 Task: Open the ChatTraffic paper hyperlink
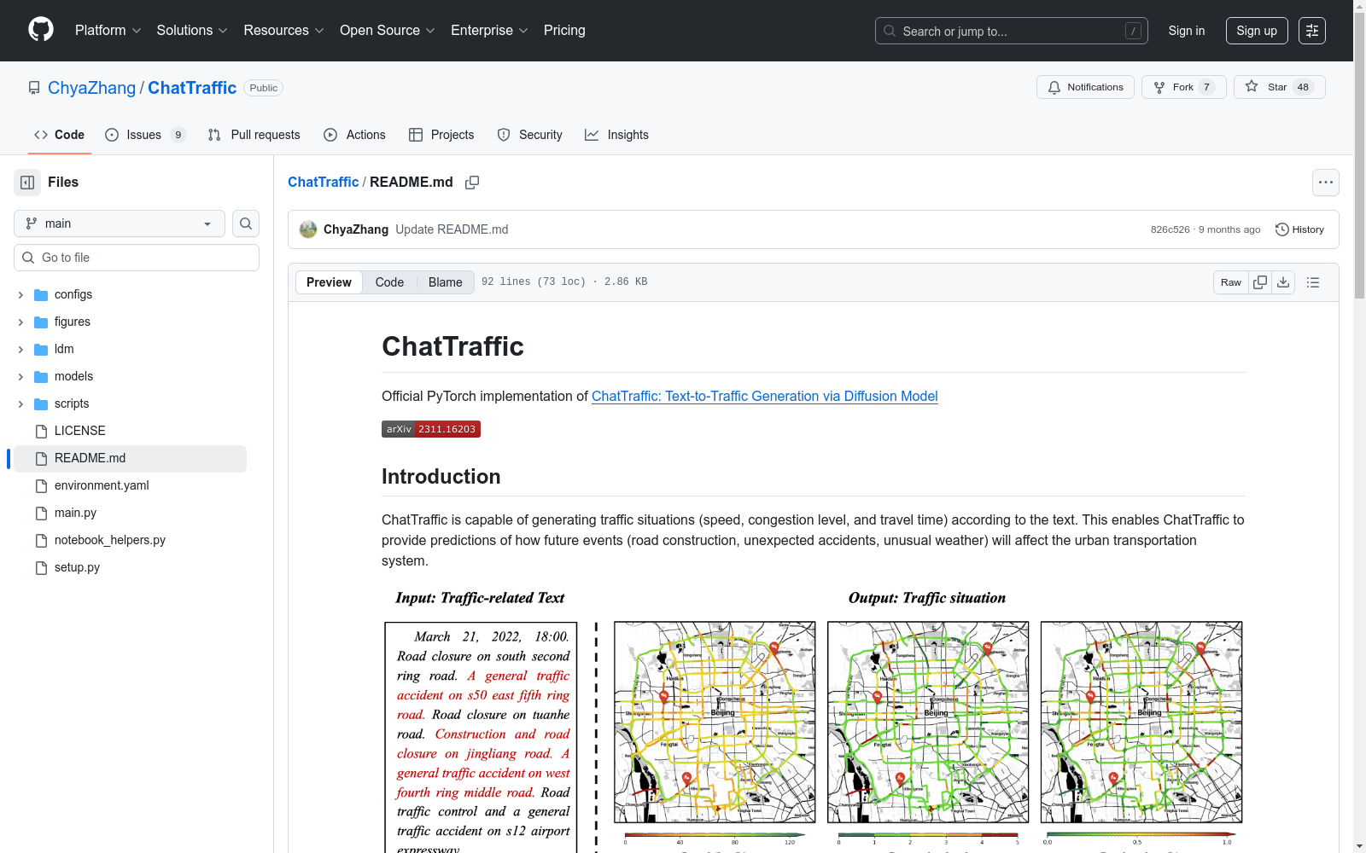pyautogui.click(x=765, y=396)
